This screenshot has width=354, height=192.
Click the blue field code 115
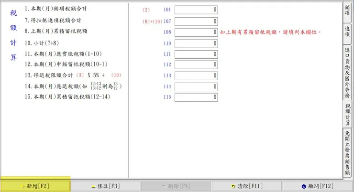point(167,97)
